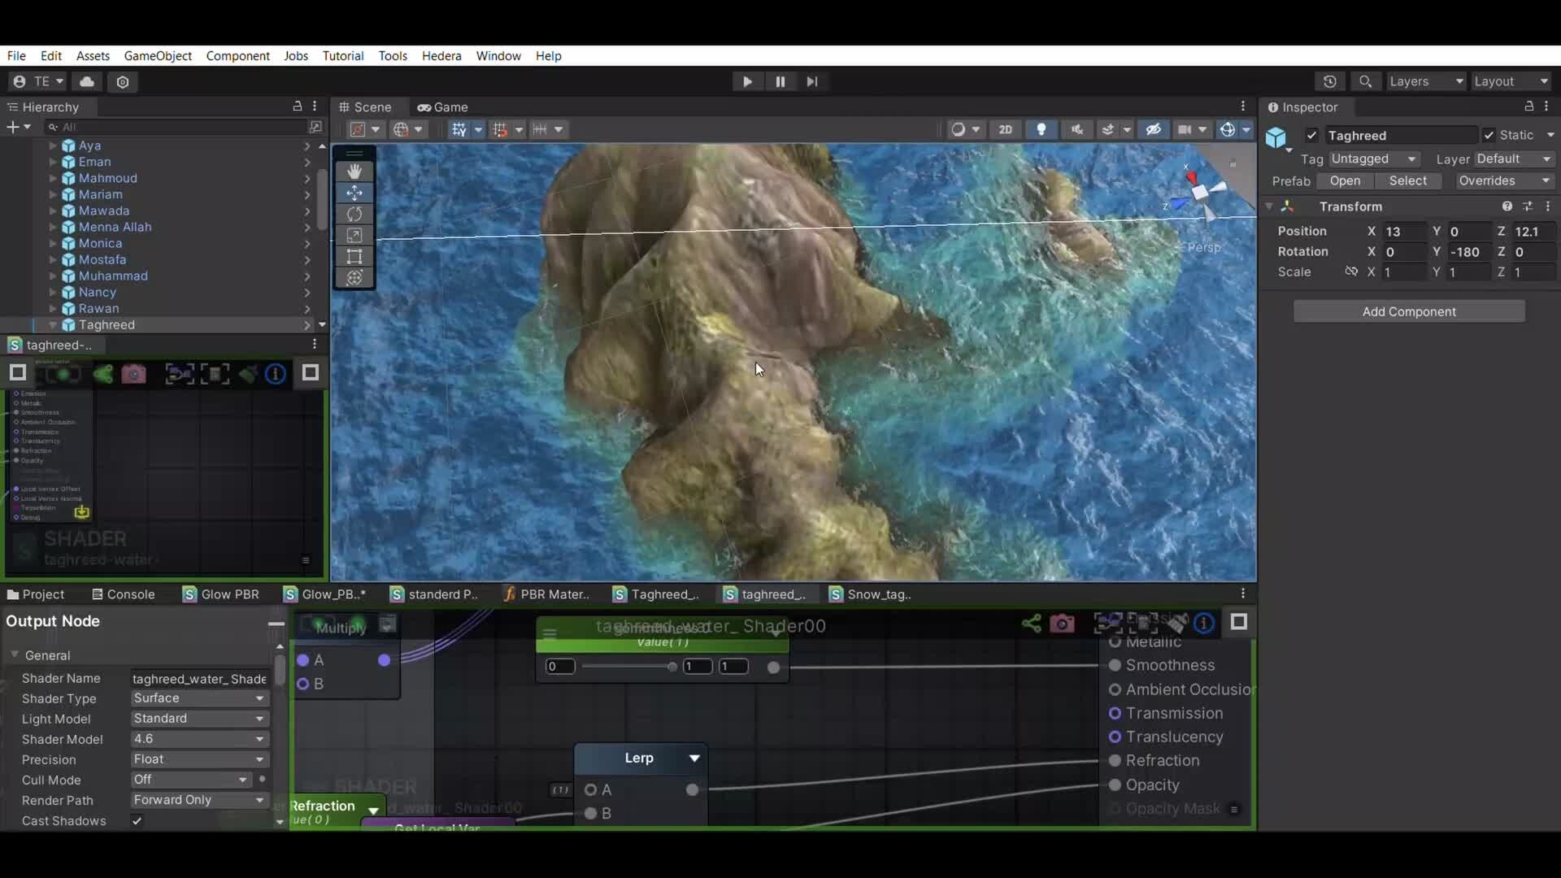Toggle Static checkbox in Inspector
The height and width of the screenshot is (878, 1561).
1489,136
